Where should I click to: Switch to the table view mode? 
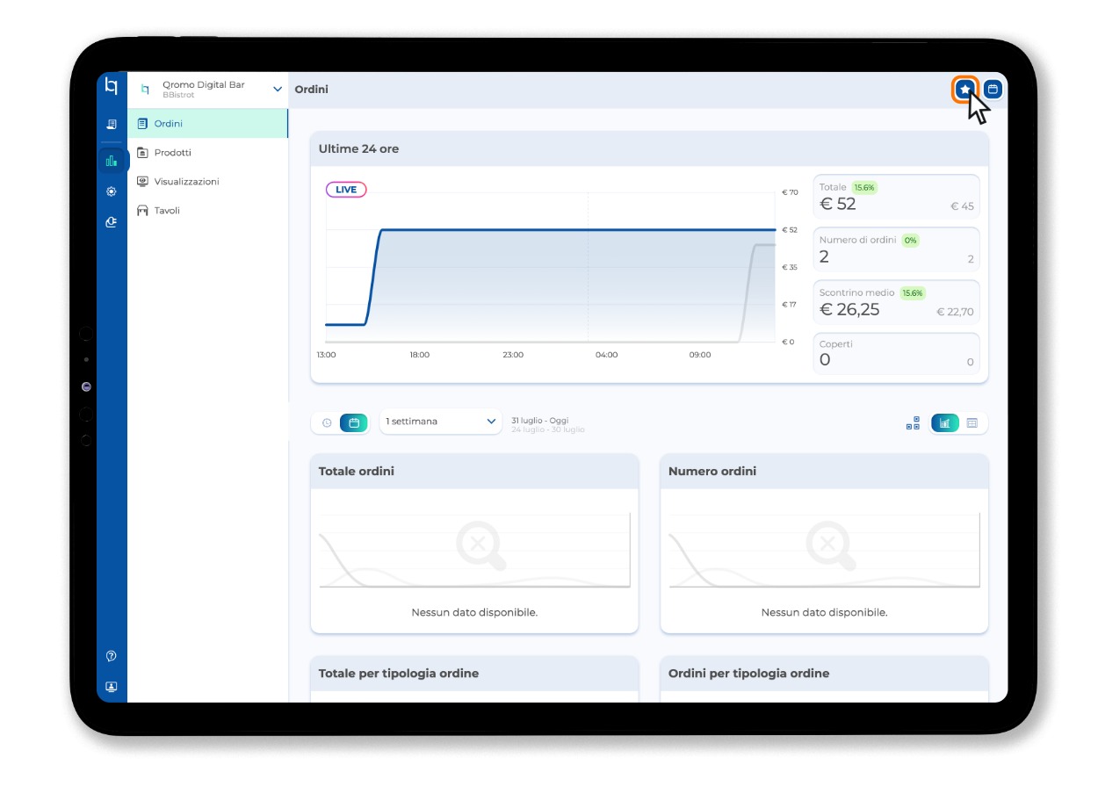[x=972, y=422]
